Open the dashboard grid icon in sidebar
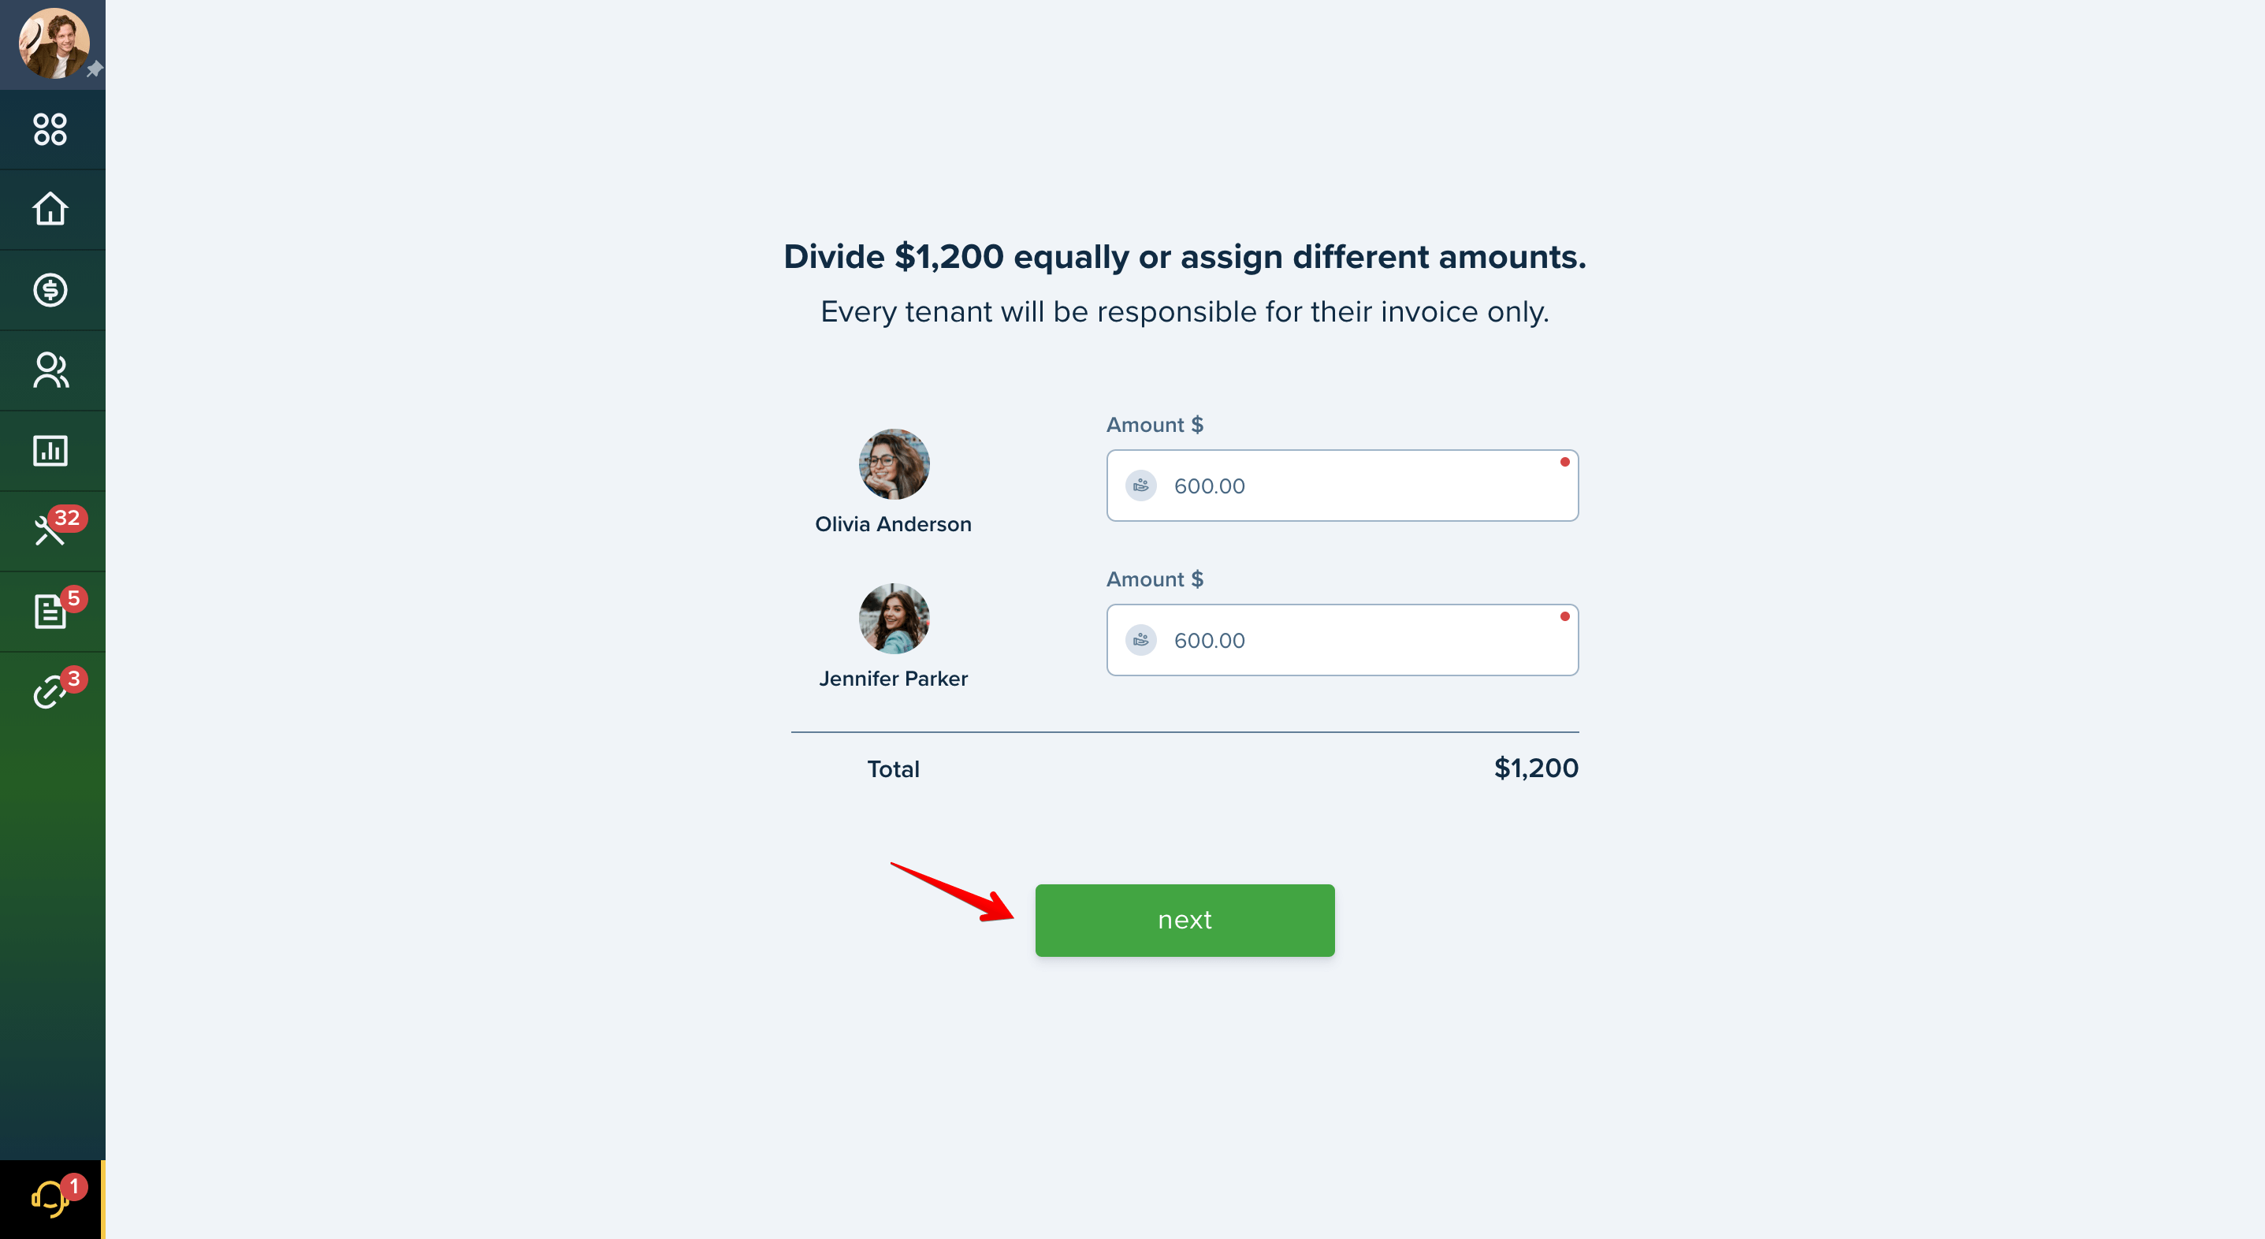 click(x=50, y=129)
